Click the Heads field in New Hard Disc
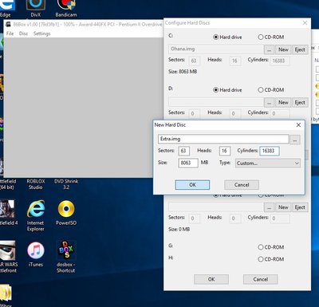This screenshot has width=319, height=307. [x=224, y=151]
